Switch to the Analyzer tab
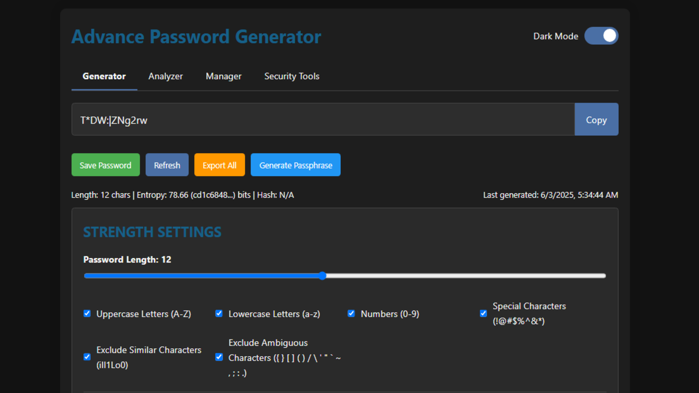Image resolution: width=699 pixels, height=393 pixels. [x=165, y=76]
